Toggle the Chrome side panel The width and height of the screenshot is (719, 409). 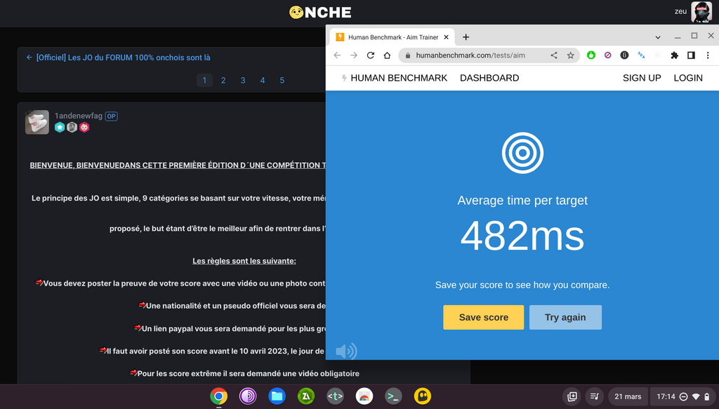tap(691, 55)
